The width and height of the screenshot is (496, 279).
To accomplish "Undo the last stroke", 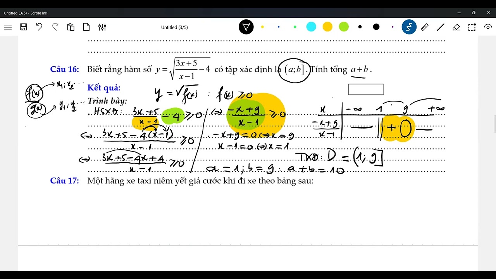I will click(39, 27).
